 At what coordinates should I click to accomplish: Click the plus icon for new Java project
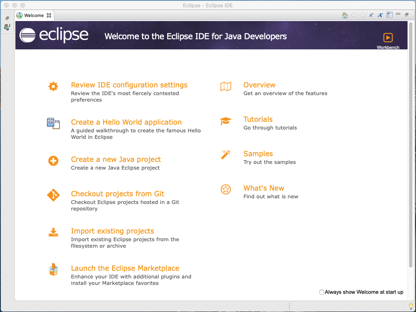click(x=53, y=161)
